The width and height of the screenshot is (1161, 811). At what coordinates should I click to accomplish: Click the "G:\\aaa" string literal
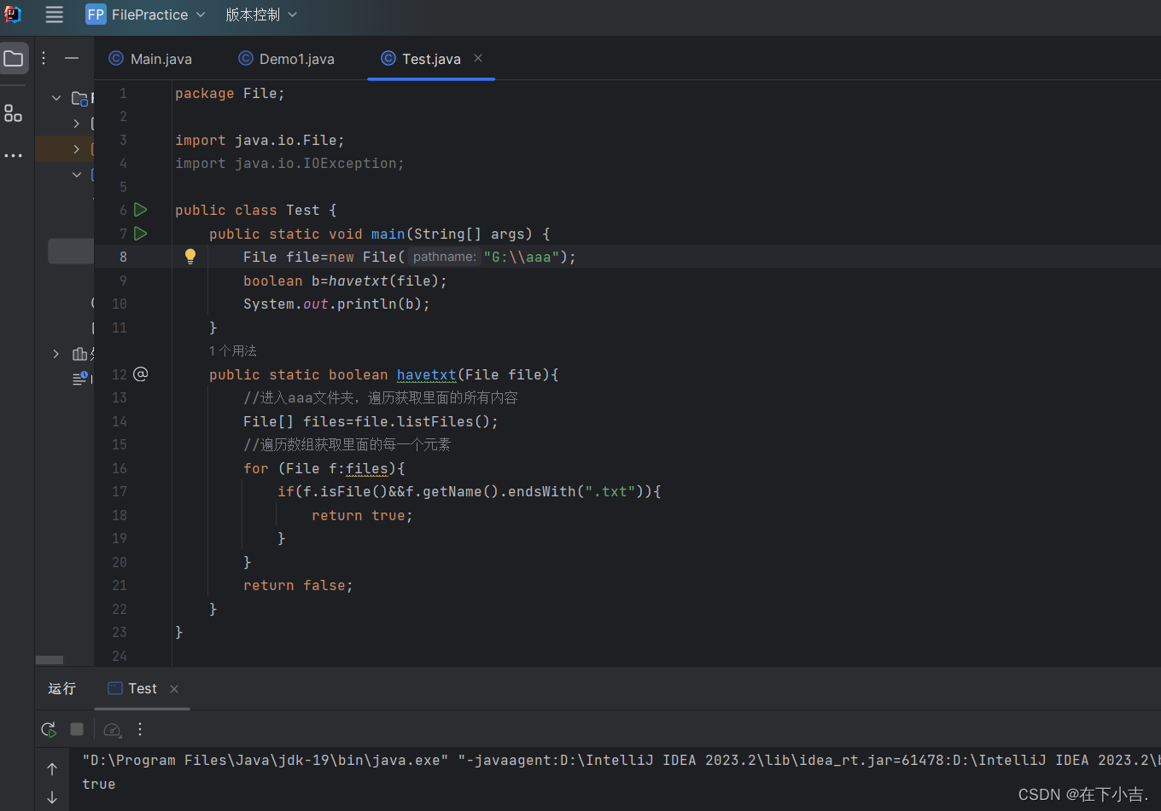522,257
